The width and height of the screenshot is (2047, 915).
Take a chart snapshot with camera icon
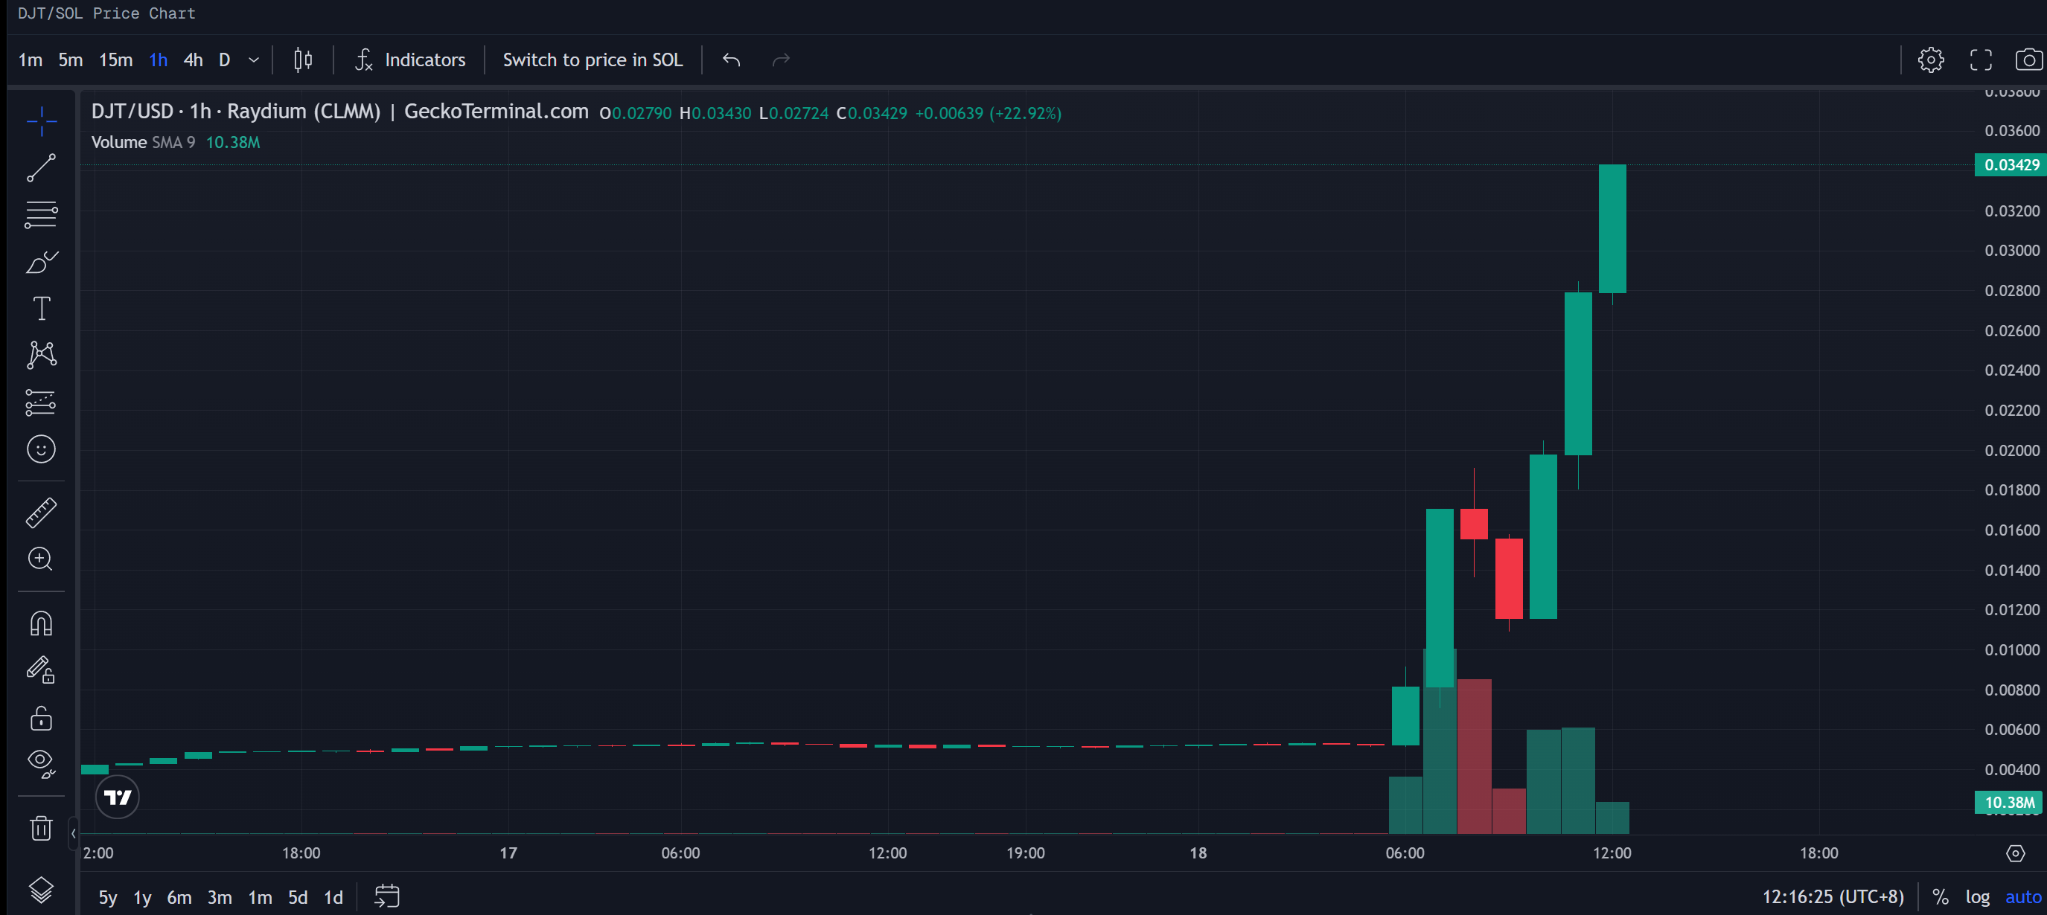(x=2028, y=60)
